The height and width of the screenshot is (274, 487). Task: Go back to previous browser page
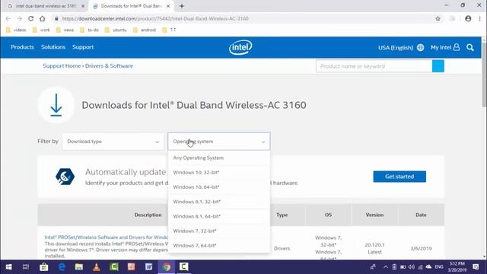click(8, 18)
